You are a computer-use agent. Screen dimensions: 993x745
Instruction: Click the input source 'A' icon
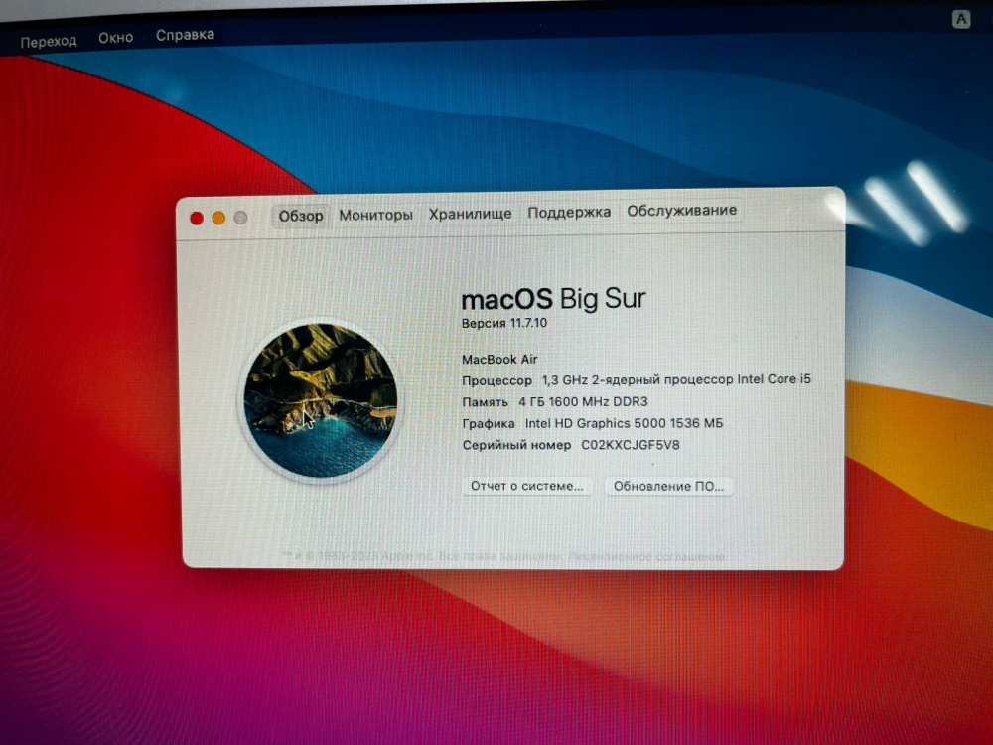[960, 19]
